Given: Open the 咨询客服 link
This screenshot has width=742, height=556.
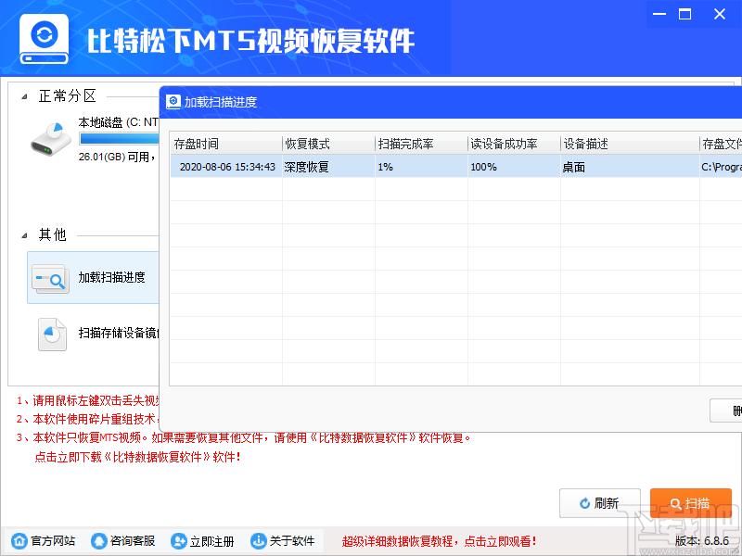Looking at the screenshot, I should 133,541.
